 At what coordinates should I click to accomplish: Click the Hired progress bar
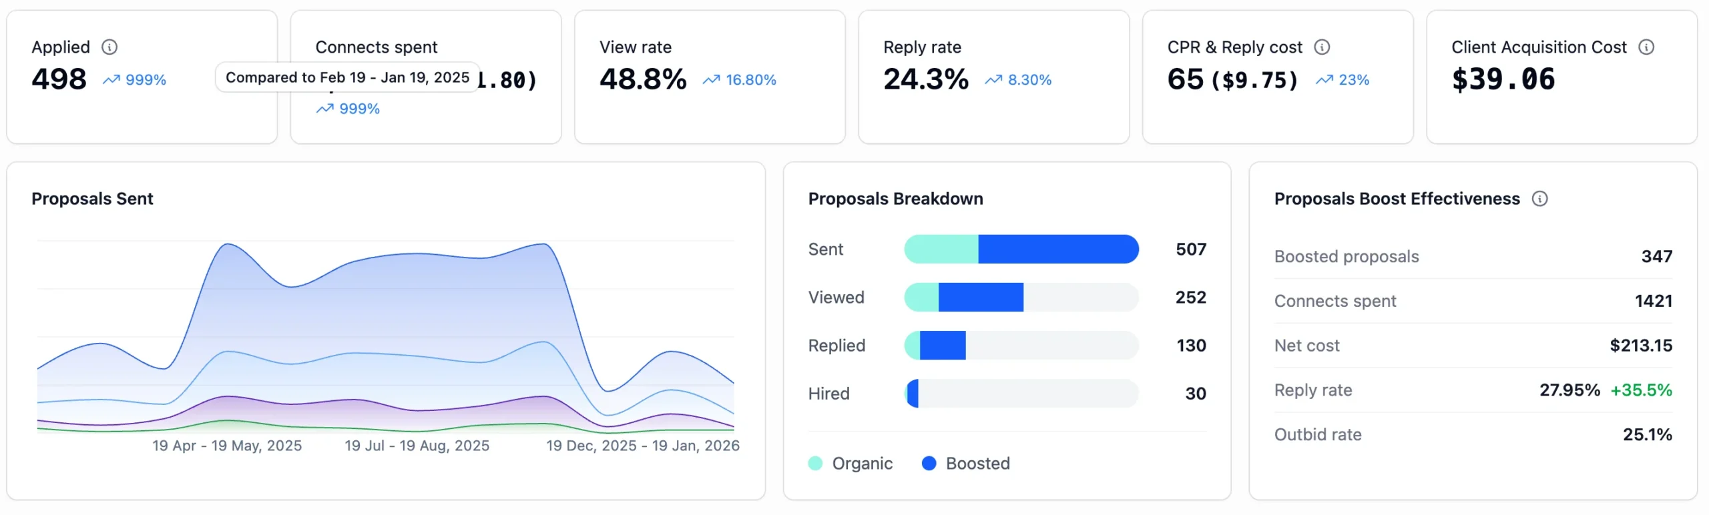pyautogui.click(x=1021, y=394)
